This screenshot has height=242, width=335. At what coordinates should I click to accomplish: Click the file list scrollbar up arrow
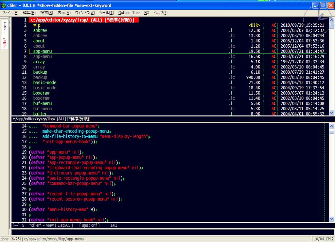(x=332, y=20)
